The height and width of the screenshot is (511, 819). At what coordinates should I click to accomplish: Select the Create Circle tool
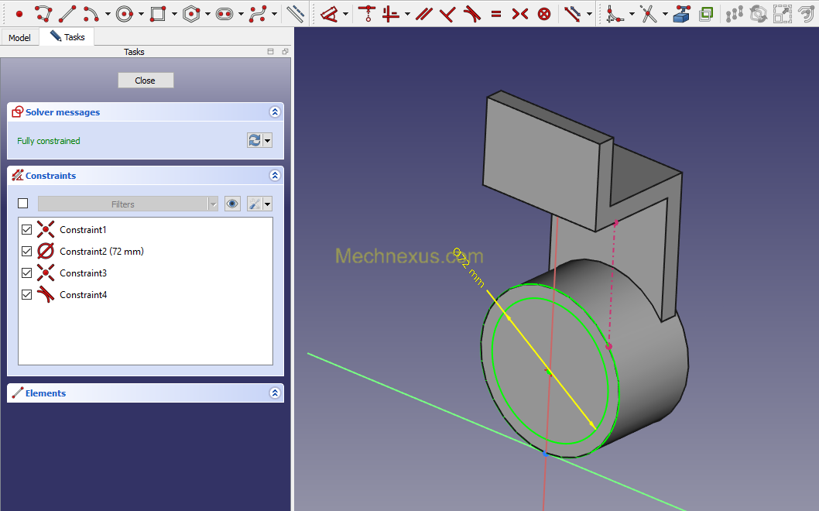point(125,13)
